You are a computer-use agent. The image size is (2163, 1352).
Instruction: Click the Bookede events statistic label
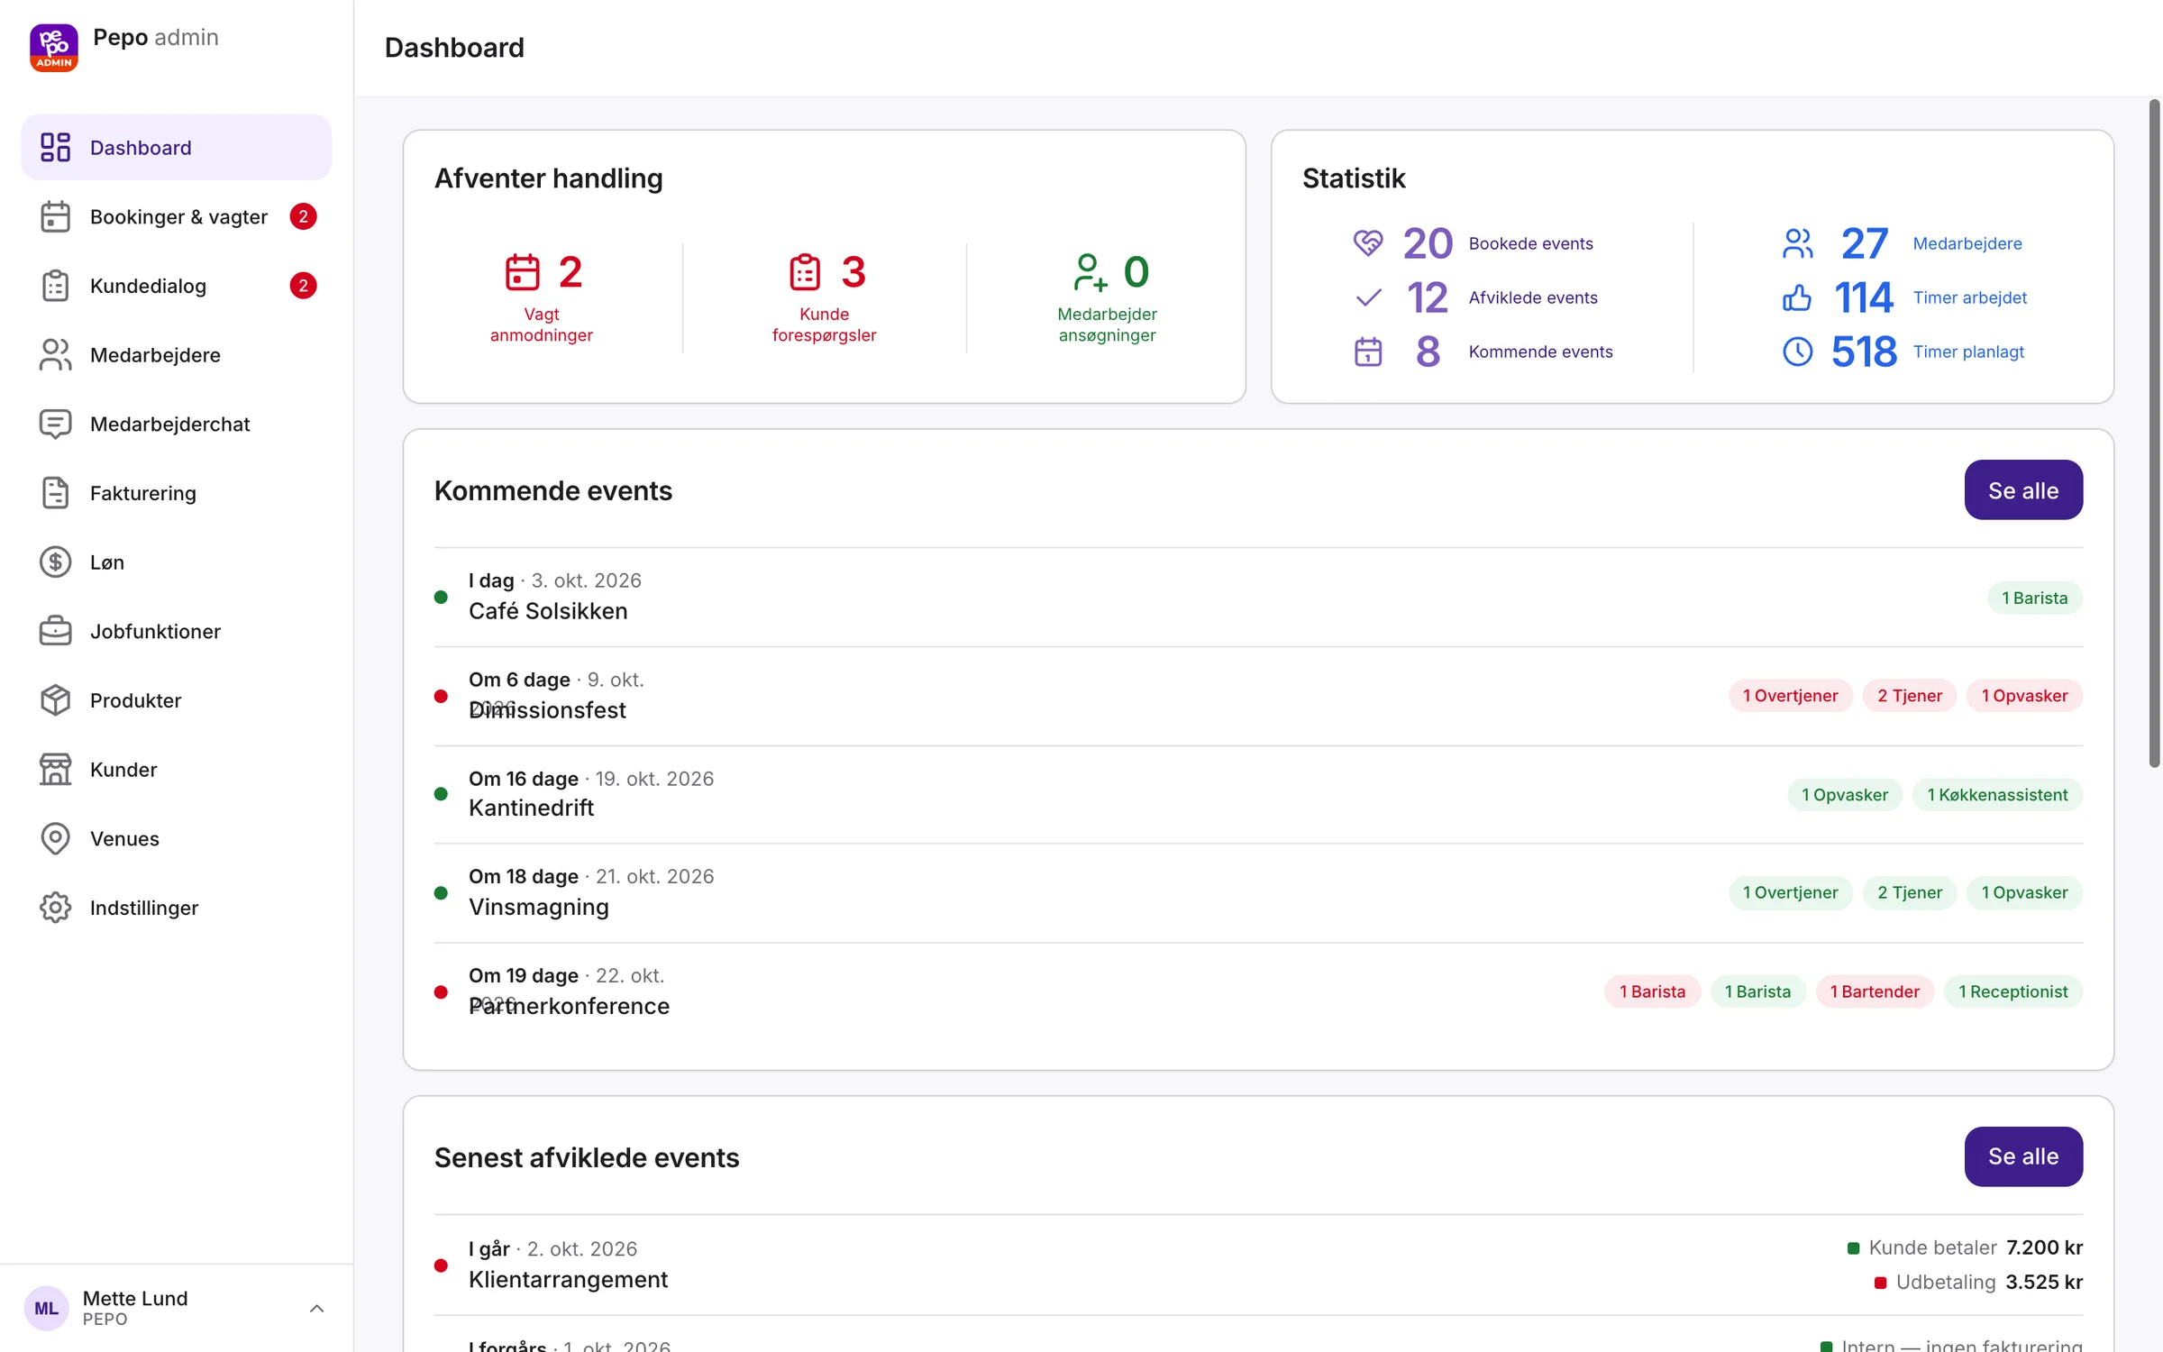tap(1530, 243)
